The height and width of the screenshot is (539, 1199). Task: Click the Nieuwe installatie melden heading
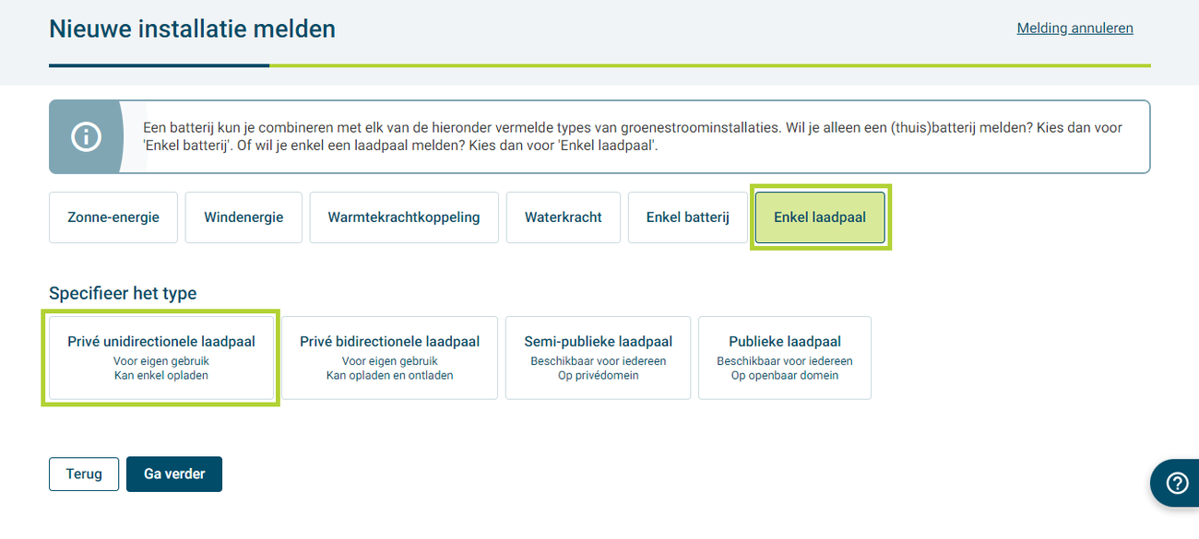click(x=192, y=29)
